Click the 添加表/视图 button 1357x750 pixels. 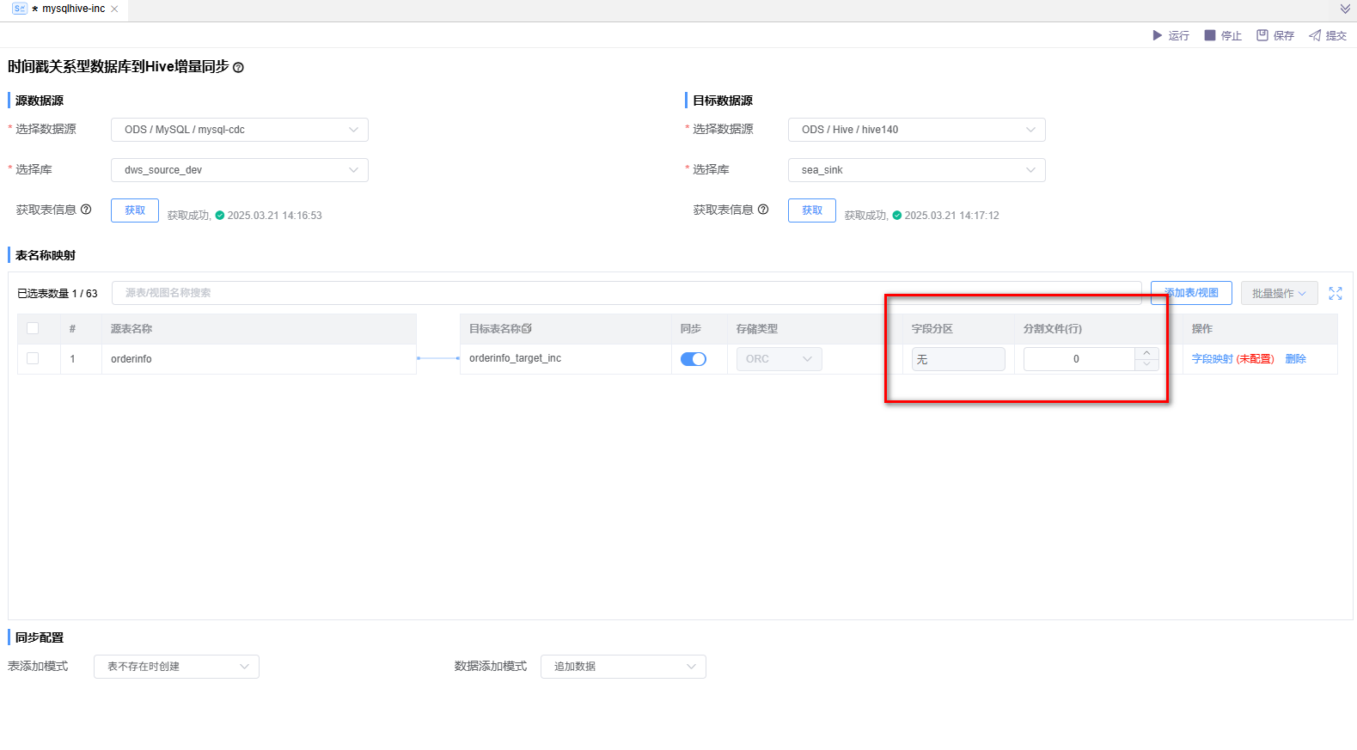[1190, 293]
